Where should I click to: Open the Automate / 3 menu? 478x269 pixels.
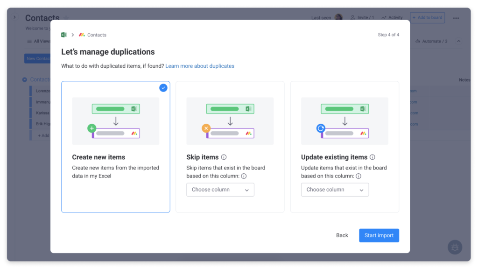pos(431,41)
